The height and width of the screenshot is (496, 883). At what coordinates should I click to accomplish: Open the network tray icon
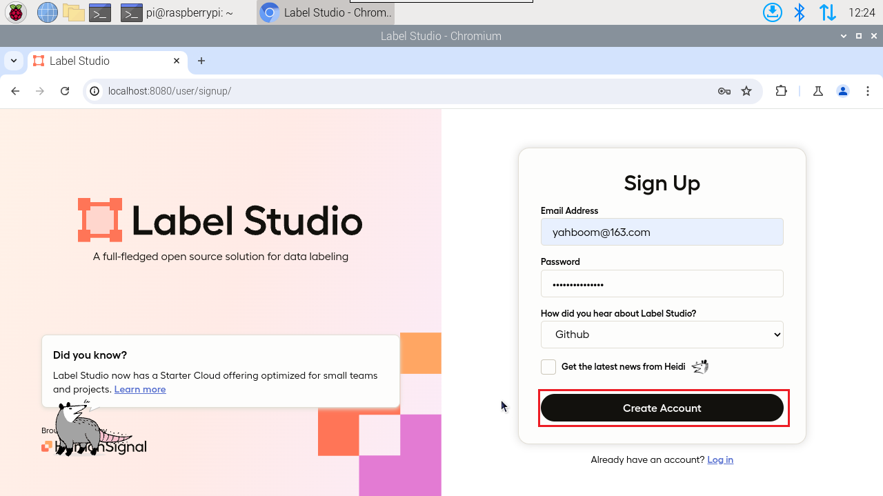[x=828, y=12]
